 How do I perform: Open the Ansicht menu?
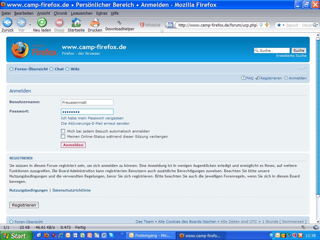[x=43, y=13]
